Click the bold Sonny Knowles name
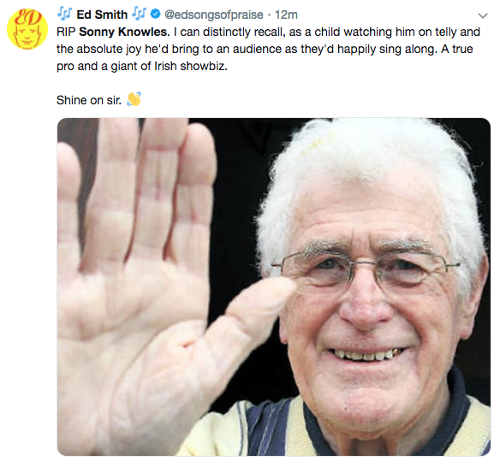This screenshot has width=500, height=467. pos(124,32)
